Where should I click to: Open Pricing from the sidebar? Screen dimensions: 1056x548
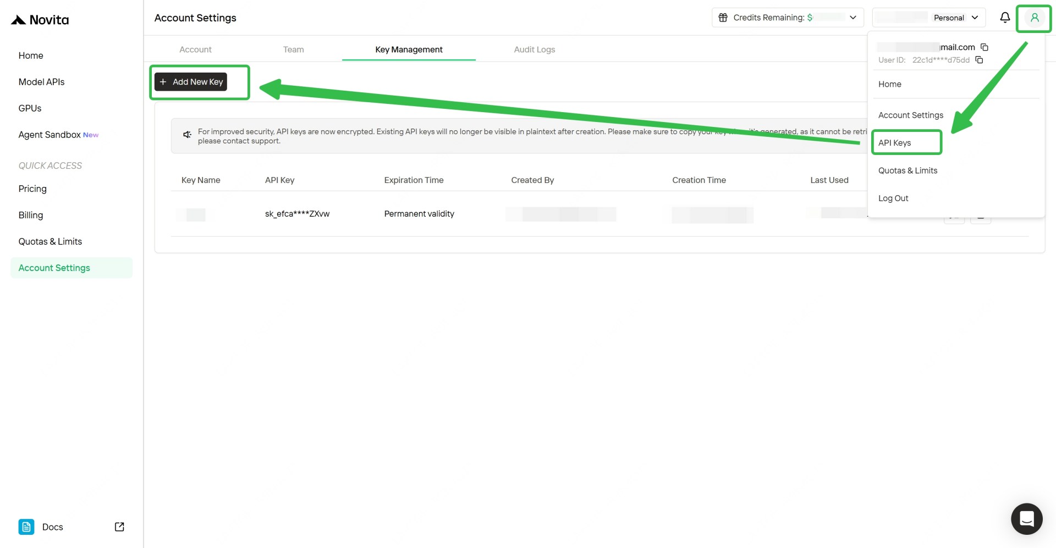32,189
